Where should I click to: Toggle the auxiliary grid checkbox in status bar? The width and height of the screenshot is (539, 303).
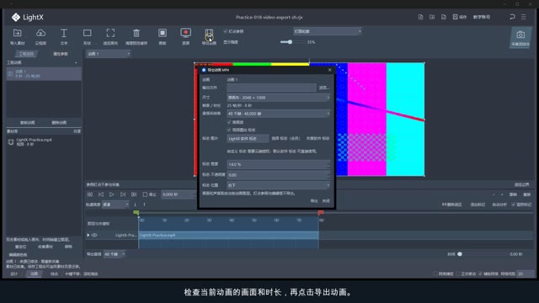[x=480, y=274]
